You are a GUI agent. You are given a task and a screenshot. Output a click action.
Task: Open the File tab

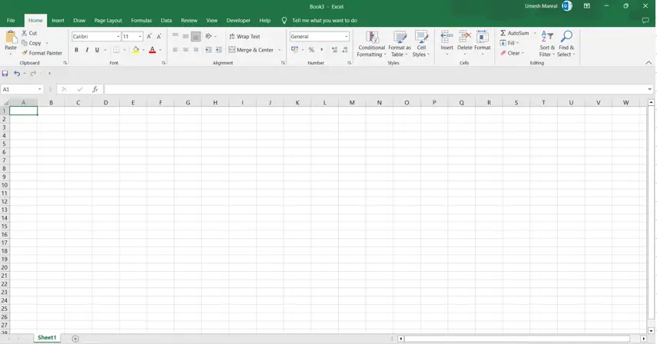[x=11, y=20]
